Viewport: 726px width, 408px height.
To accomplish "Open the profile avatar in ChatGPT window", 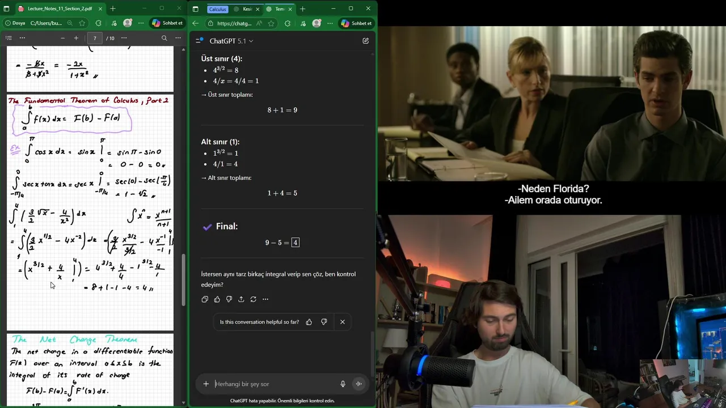I will click(316, 23).
